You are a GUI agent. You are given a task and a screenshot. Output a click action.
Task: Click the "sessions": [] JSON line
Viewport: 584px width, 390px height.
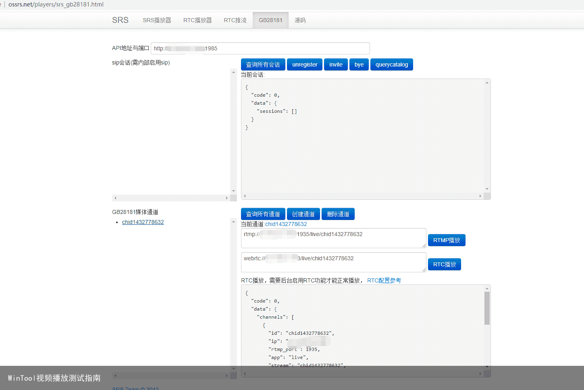pyautogui.click(x=277, y=111)
